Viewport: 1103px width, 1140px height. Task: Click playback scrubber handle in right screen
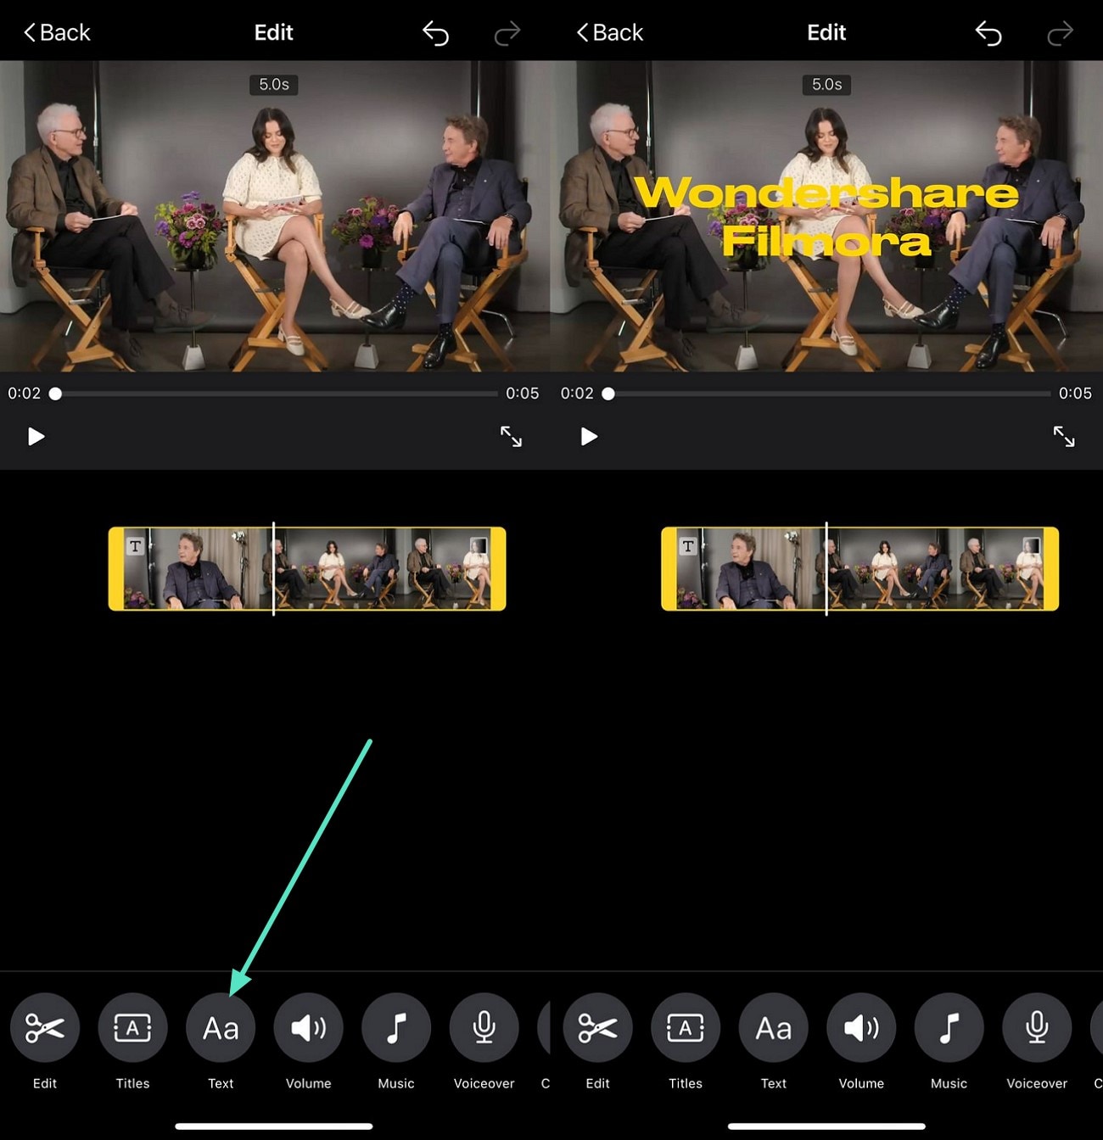pyautogui.click(x=608, y=394)
